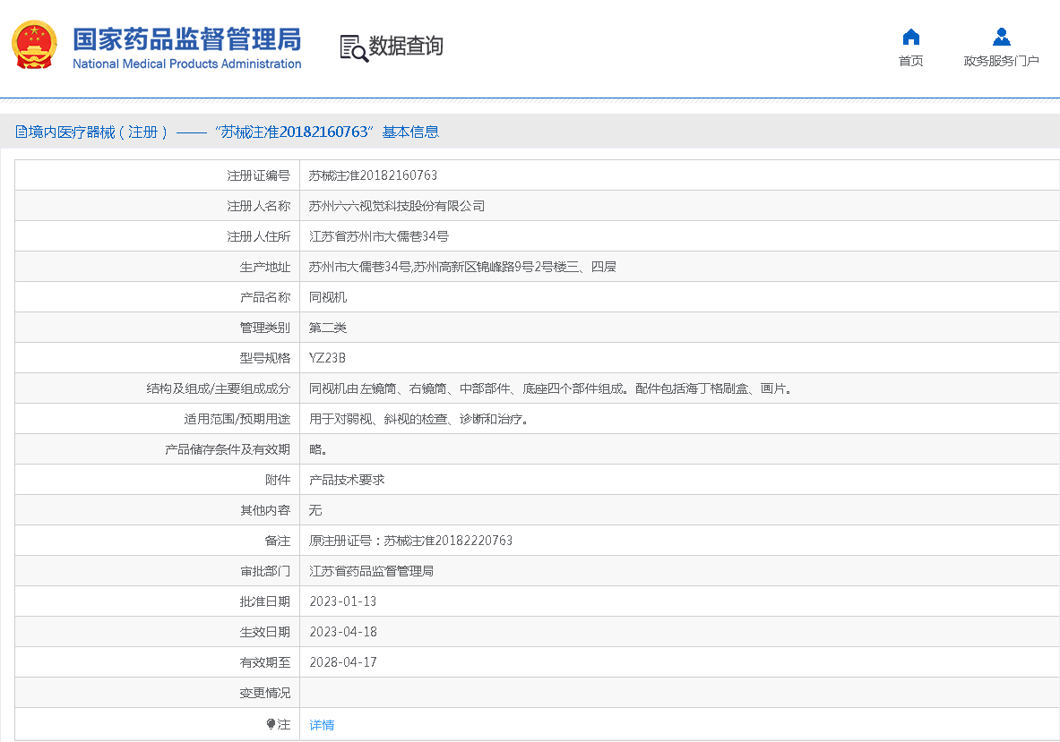Open the 详情 link

coord(322,725)
